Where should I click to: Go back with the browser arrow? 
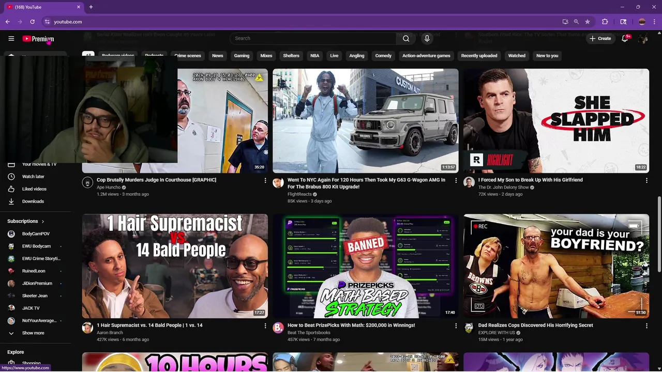pyautogui.click(x=8, y=22)
